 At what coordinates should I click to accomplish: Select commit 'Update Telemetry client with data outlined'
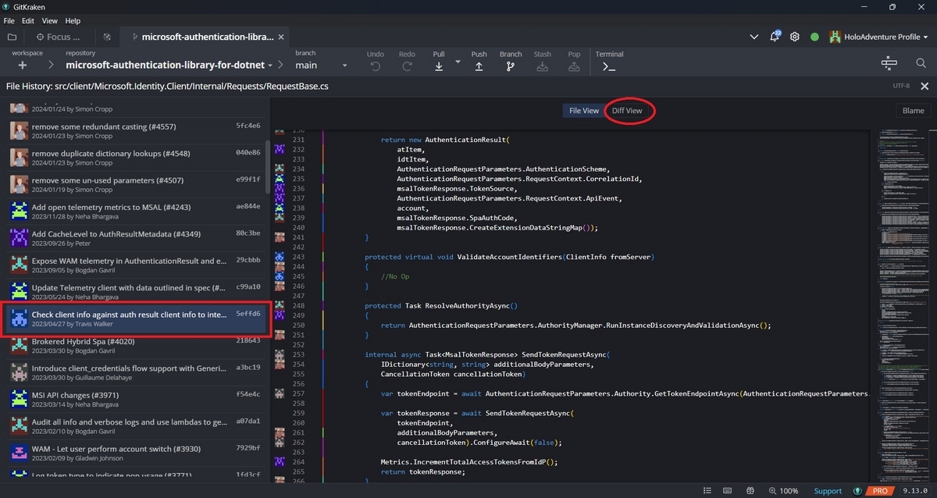[134, 292]
